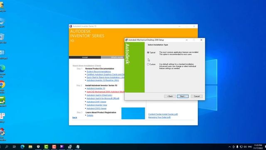This screenshot has width=266, height=150.
Task: Open the red C app in the taskbar
Action: [x=54, y=147]
